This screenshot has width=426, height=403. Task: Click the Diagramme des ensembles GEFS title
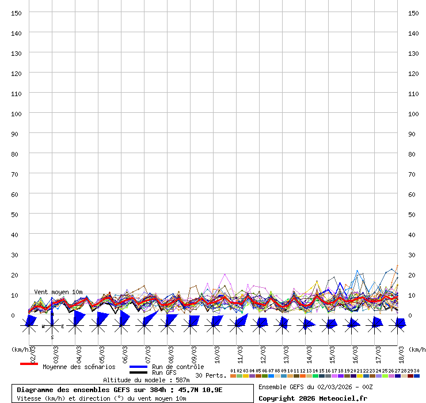tap(120, 390)
